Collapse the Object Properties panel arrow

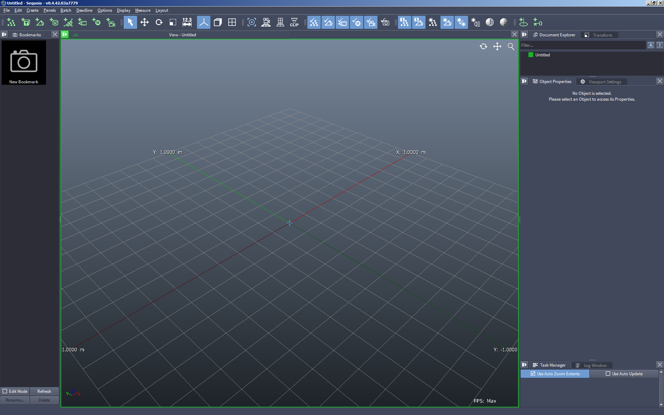pyautogui.click(x=524, y=81)
